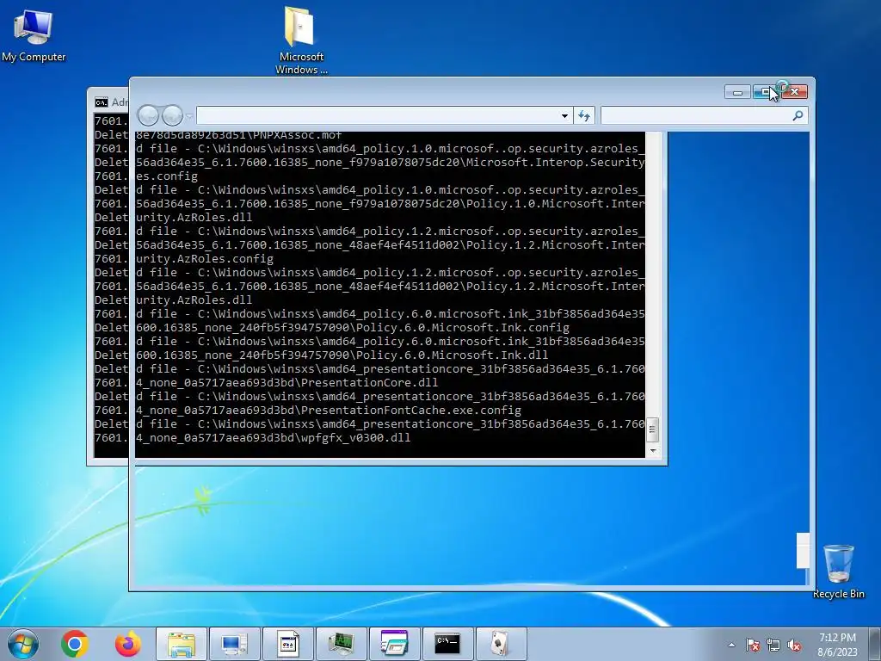Click the Explorer Forward navigation button
881x661 pixels.
click(172, 115)
